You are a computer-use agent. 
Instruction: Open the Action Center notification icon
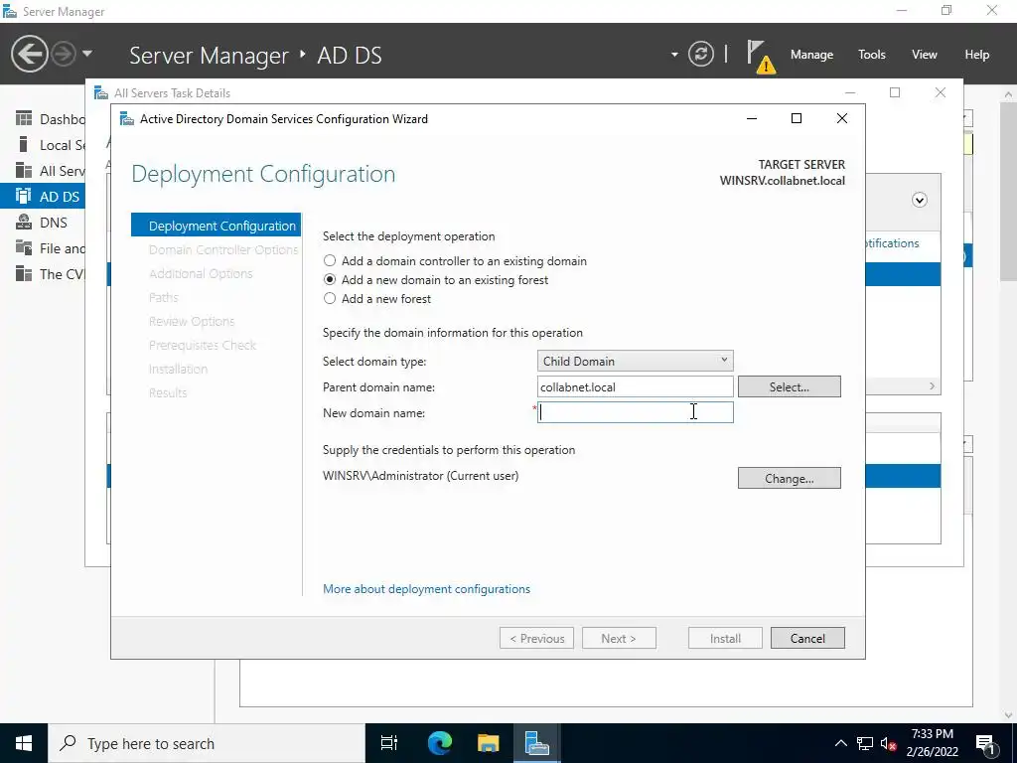(986, 743)
